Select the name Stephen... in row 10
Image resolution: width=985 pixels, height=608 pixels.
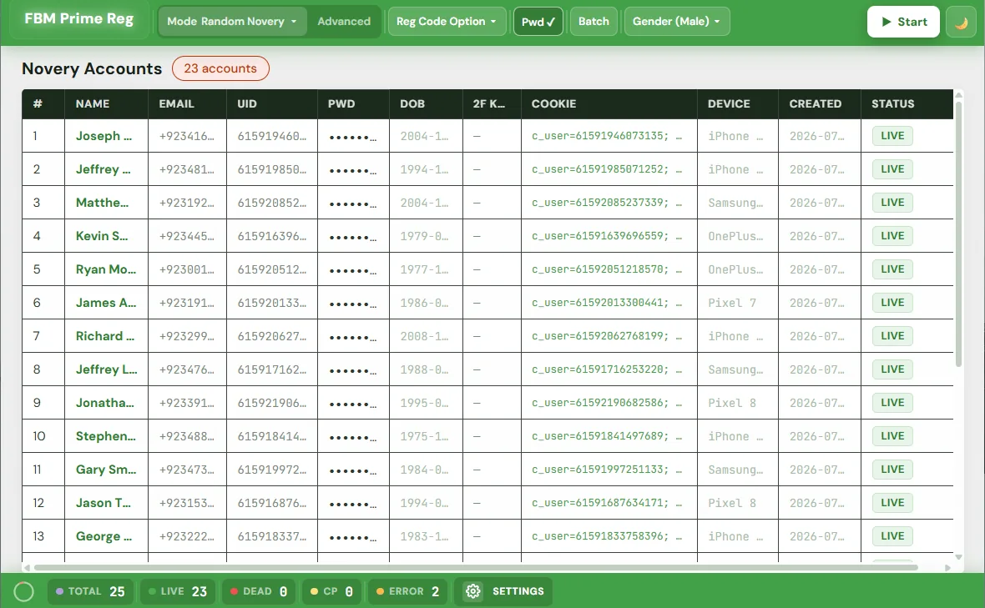pyautogui.click(x=105, y=436)
